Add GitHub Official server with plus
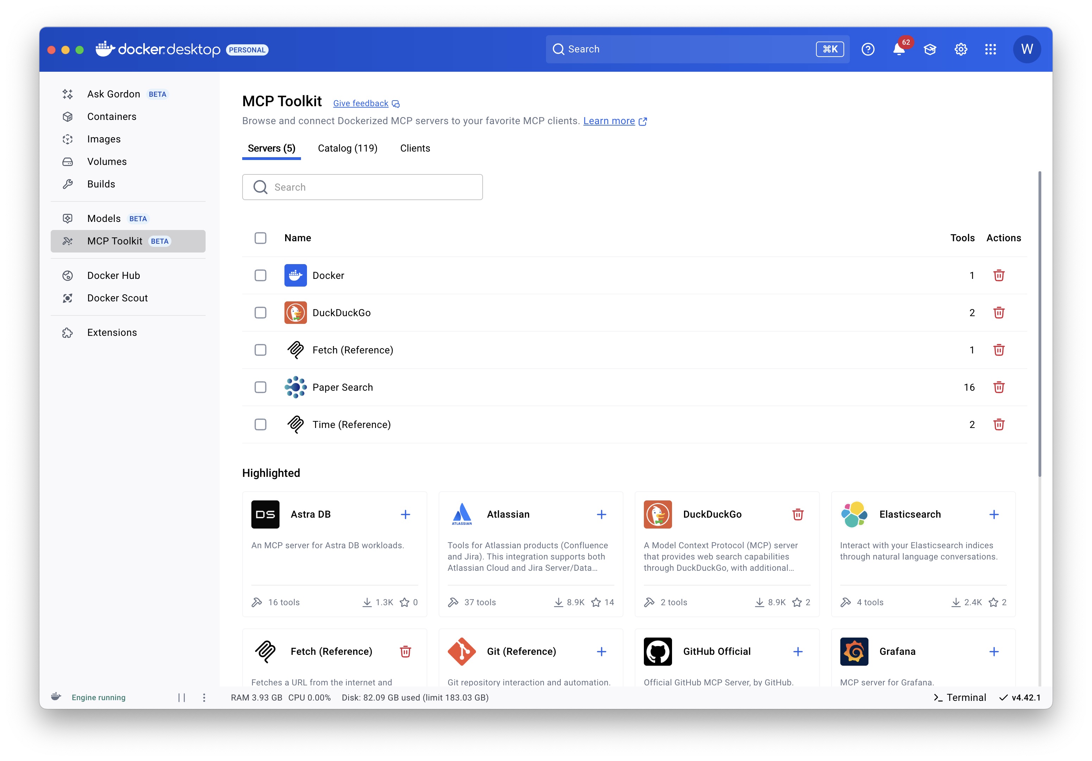The height and width of the screenshot is (761, 1092). pos(798,651)
